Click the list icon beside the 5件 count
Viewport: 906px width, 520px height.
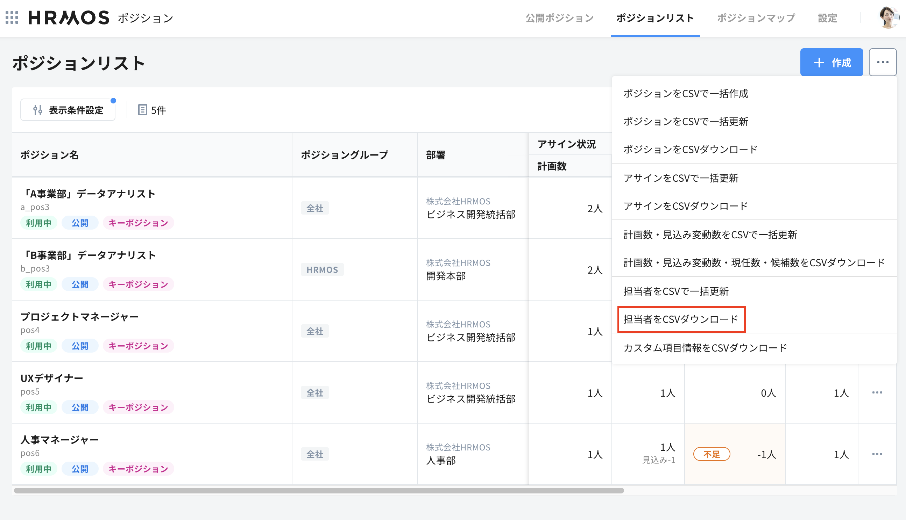coord(143,110)
